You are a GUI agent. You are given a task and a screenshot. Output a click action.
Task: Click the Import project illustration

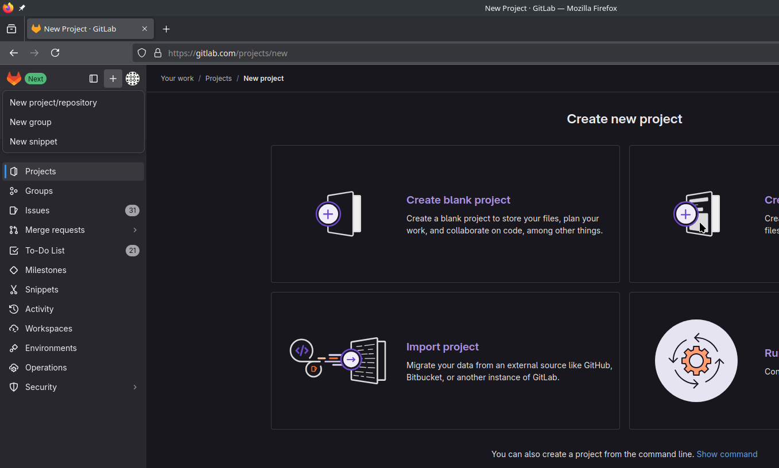338,361
